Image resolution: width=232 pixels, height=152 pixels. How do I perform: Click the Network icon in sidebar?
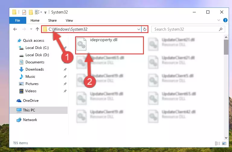tap(19, 120)
